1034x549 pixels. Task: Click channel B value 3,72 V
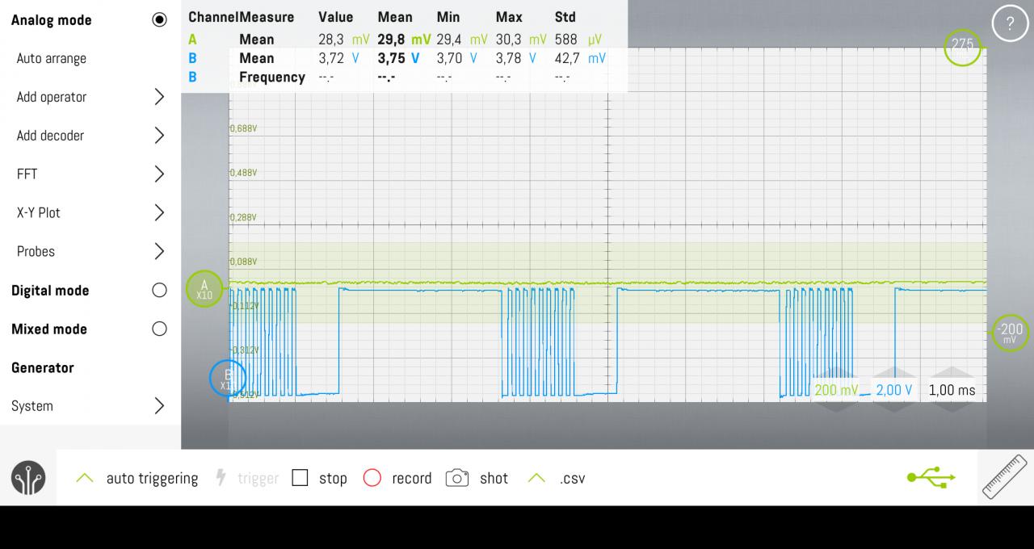338,58
